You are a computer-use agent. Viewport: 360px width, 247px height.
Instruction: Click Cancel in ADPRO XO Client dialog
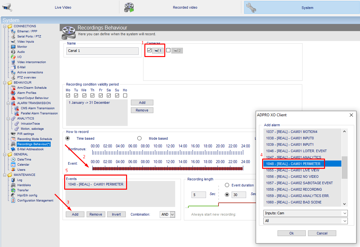pyautogui.click(x=322, y=233)
